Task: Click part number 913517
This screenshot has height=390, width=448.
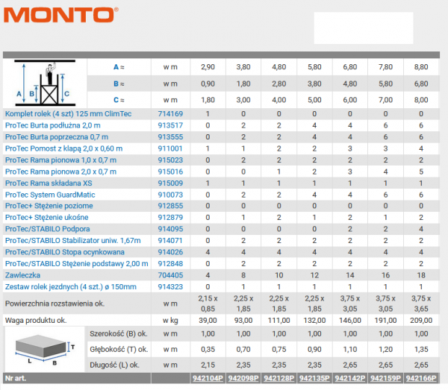Action: click(x=170, y=125)
